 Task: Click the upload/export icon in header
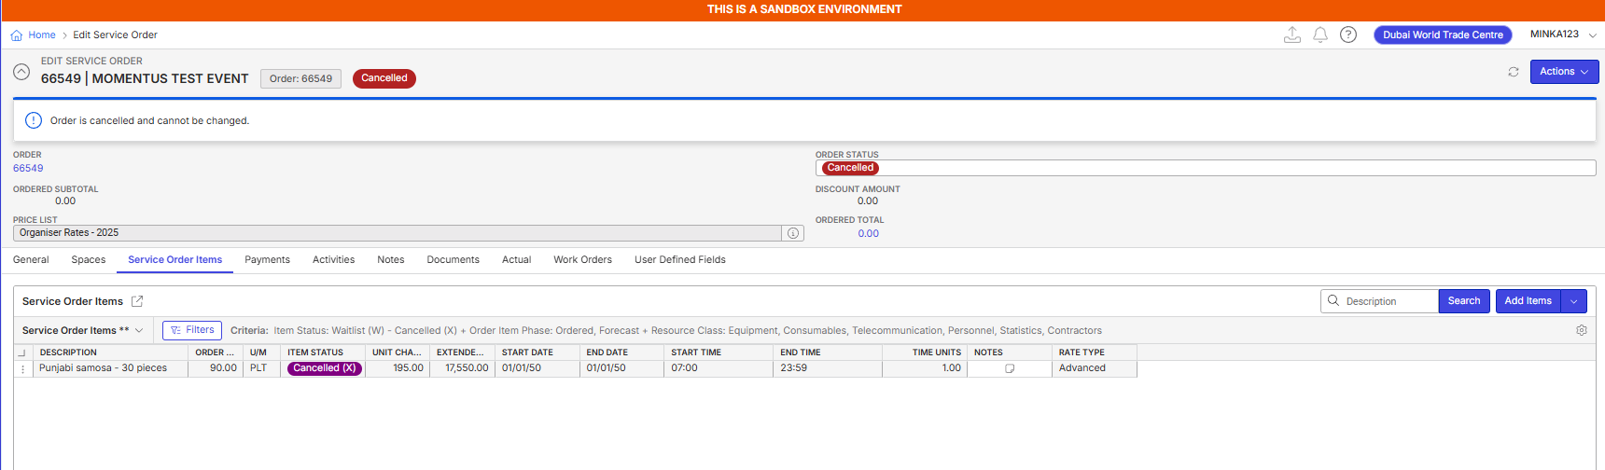tap(1292, 35)
